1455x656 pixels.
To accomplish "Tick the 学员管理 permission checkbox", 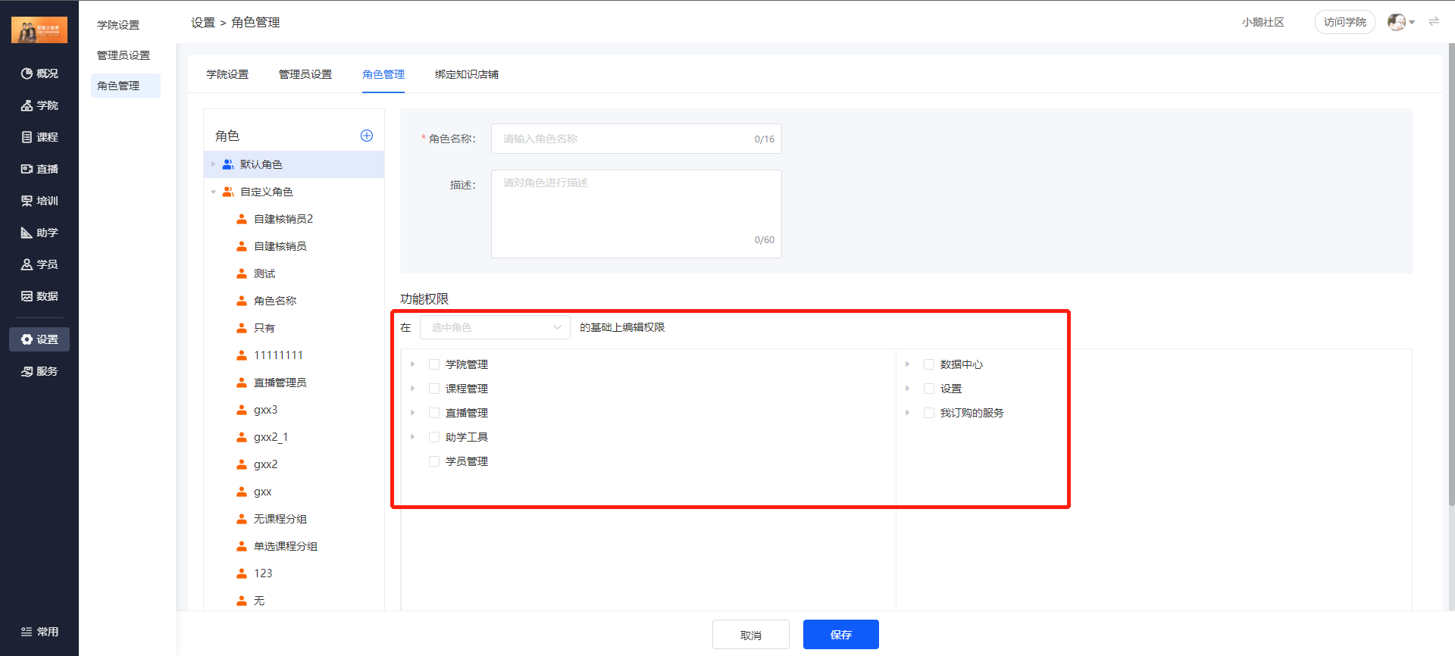I will coord(434,461).
